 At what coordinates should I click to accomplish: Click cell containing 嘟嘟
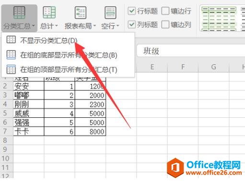point(29,95)
